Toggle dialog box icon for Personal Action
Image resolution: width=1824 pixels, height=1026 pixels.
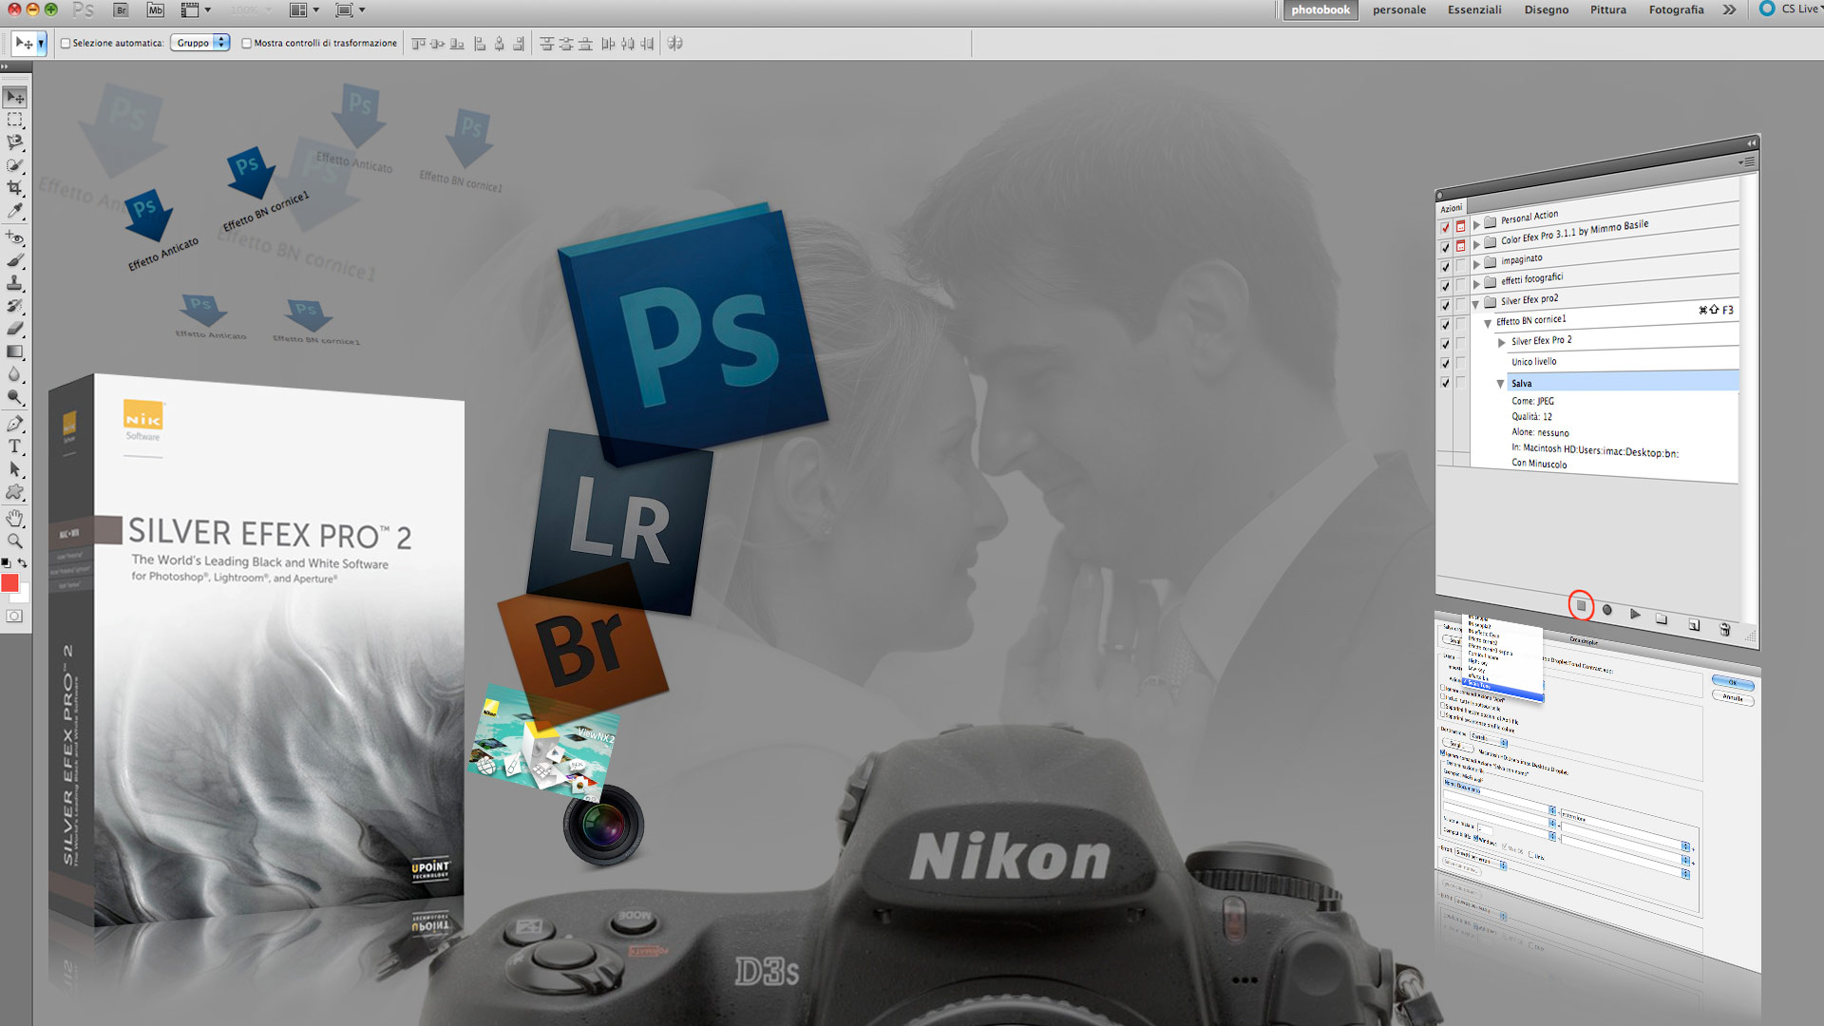1461,226
